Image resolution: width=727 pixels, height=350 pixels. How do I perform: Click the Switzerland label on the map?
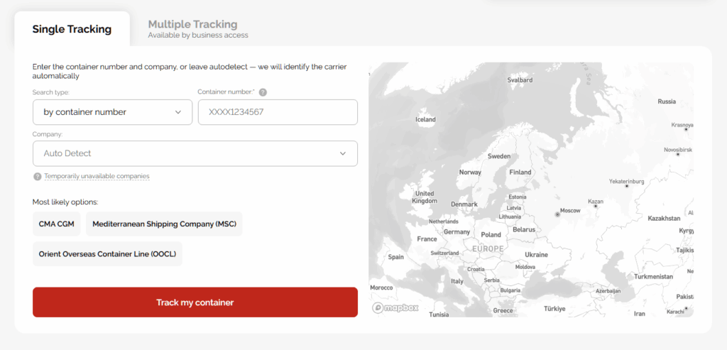[x=444, y=253]
